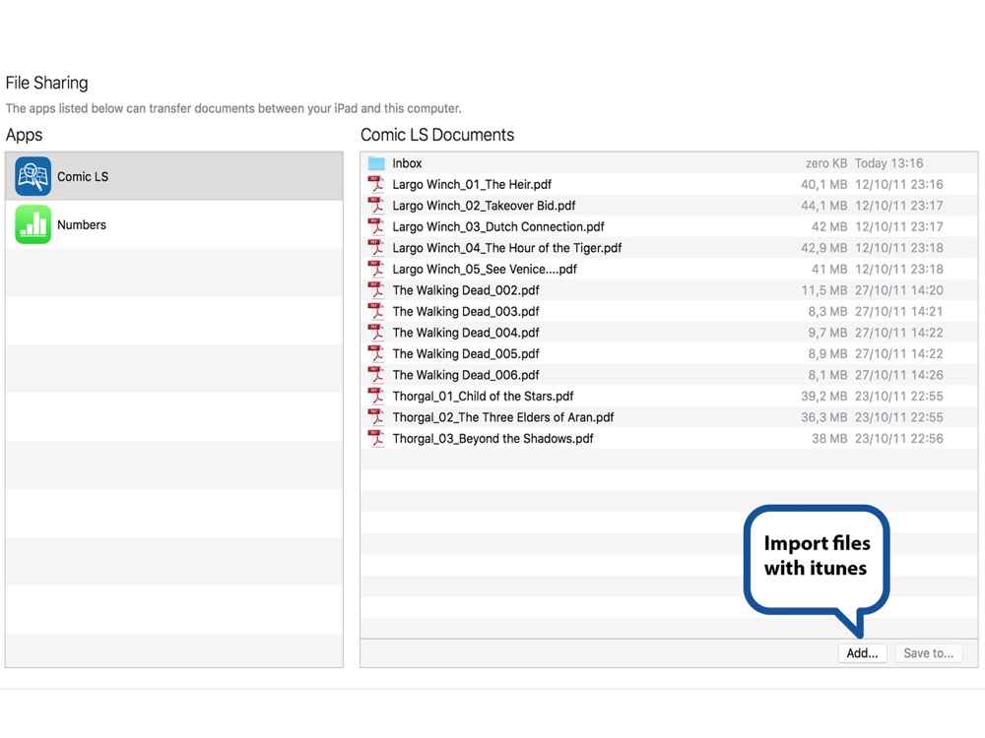Click the 36,3 MB size value
The width and height of the screenshot is (985, 738).
click(823, 417)
